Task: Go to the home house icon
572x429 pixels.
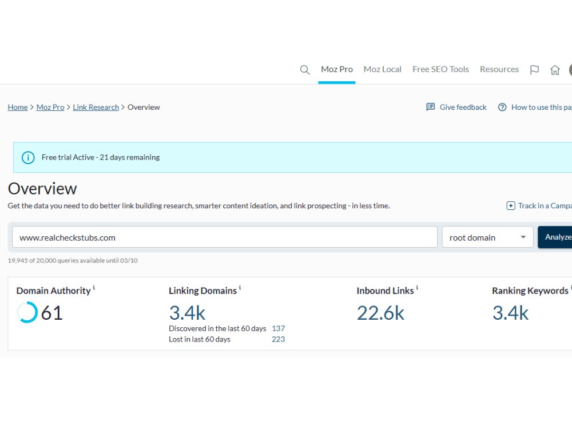Action: [x=555, y=70]
